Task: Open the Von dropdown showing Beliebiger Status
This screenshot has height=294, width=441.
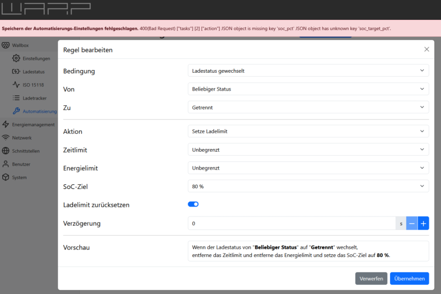Action: (x=308, y=89)
